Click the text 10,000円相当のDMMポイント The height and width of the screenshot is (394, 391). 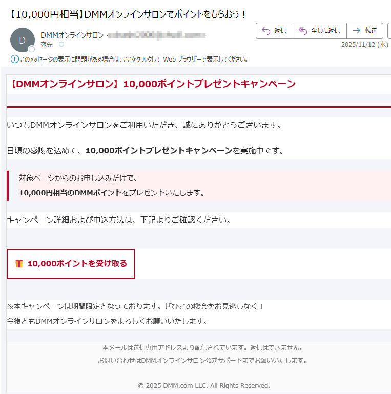(x=71, y=193)
